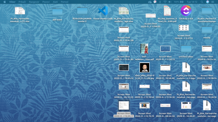The width and height of the screenshot is (218, 122).
Task: Select PI_Bite_PartnerchannelsOn...lsx.cpgz archive
Action: pos(207,105)
